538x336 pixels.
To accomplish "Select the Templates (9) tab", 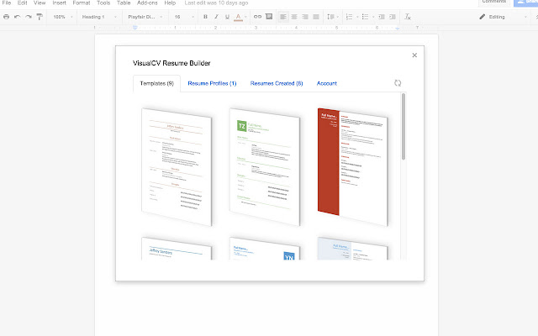I will click(157, 83).
